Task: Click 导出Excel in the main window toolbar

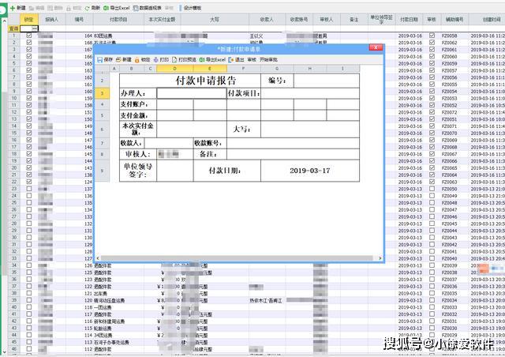Action: click(117, 8)
